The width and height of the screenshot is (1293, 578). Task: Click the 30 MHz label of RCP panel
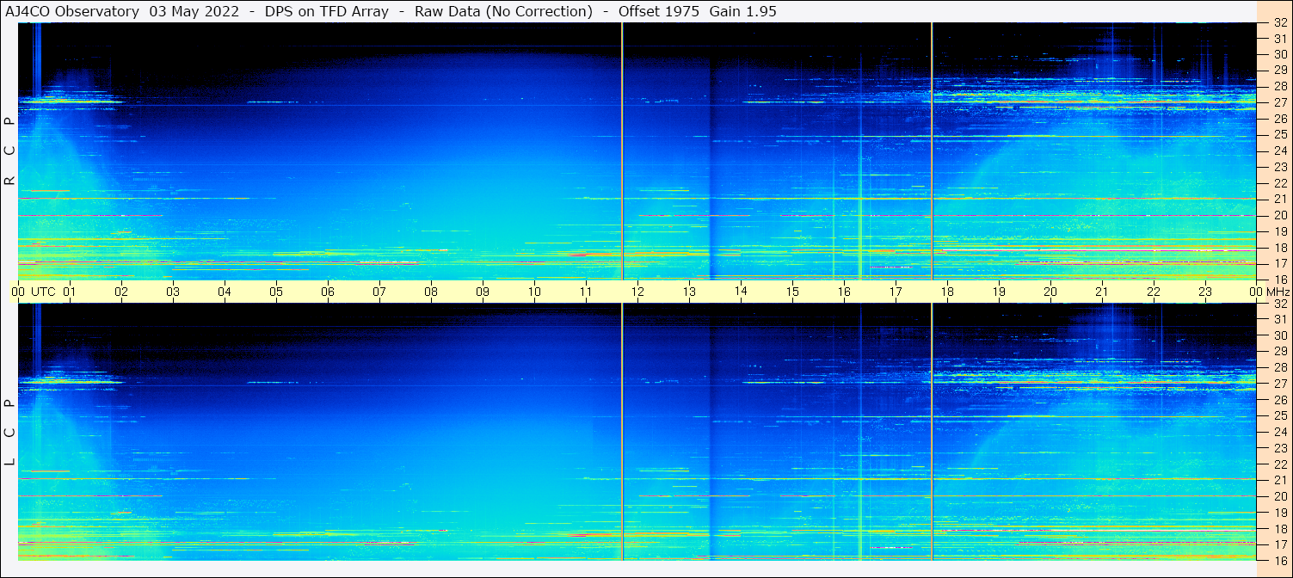(1279, 54)
